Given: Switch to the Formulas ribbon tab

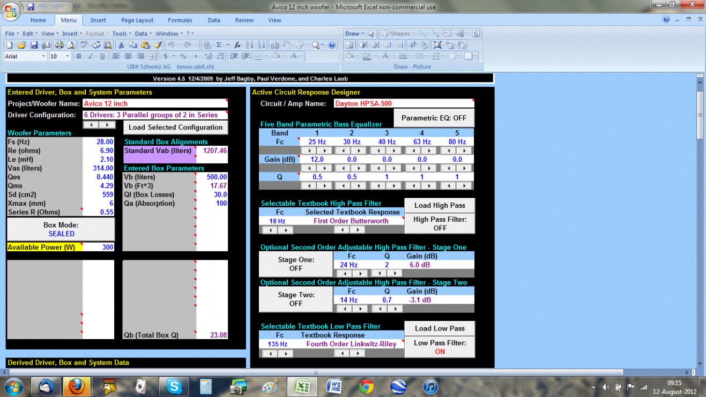Looking at the screenshot, I should pos(180,20).
